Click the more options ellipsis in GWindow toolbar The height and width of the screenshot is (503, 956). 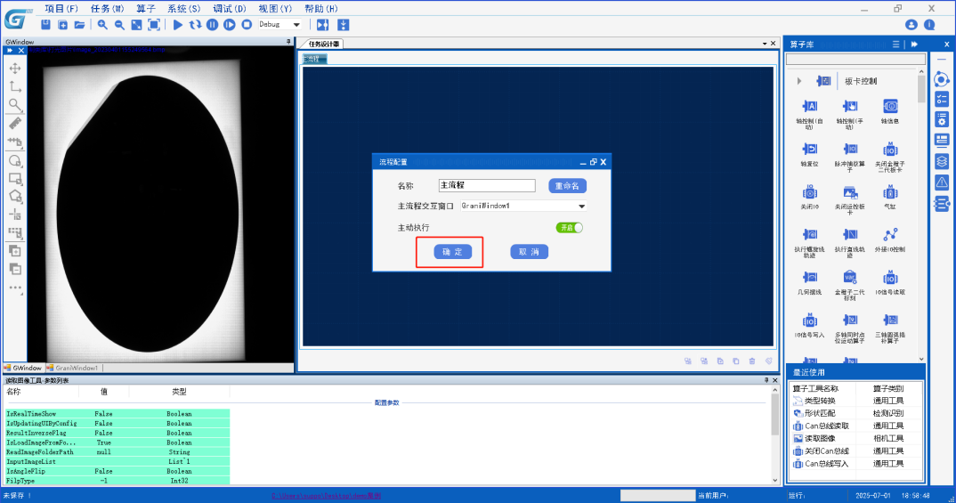[x=15, y=288]
